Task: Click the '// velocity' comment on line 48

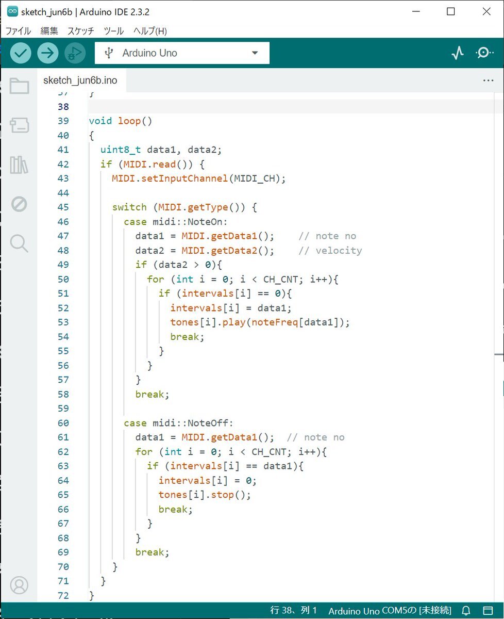Action: coord(330,251)
